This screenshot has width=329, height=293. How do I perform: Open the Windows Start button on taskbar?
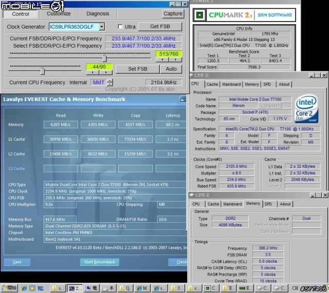(9, 288)
